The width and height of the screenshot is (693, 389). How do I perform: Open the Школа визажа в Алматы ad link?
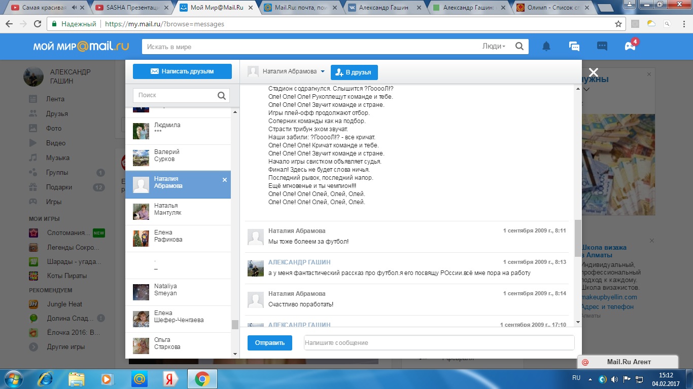point(604,251)
